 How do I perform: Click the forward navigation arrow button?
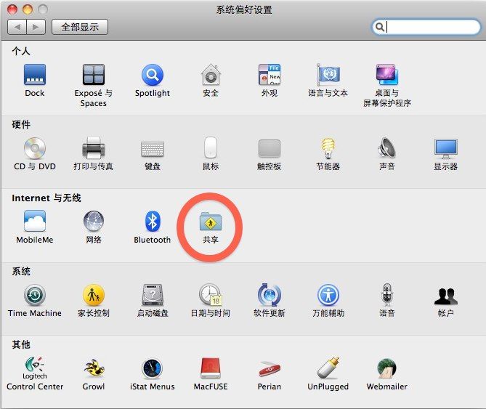pos(36,27)
